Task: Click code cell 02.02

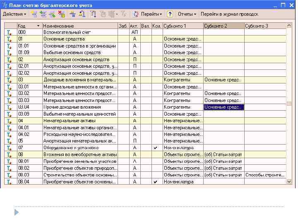Action: pos(29,73)
